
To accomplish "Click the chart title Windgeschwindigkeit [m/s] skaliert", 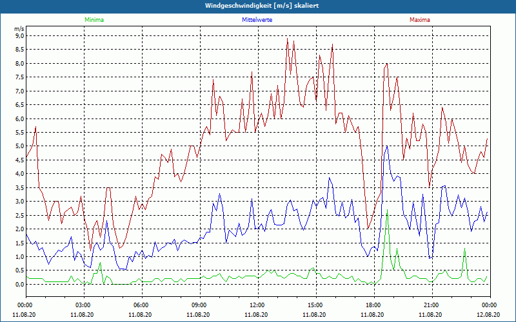I will coord(262,6).
